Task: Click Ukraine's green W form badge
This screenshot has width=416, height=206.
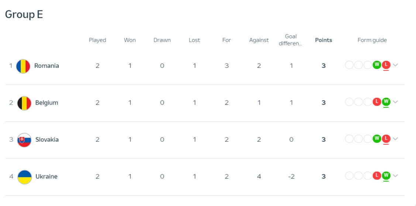Action: (386, 175)
